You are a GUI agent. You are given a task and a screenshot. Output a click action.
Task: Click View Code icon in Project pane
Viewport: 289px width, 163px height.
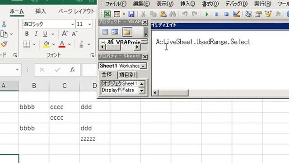tap(105, 32)
